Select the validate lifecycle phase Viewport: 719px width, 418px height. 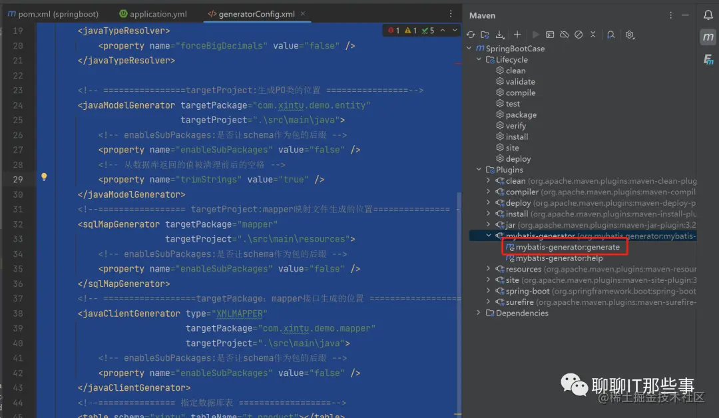point(515,82)
